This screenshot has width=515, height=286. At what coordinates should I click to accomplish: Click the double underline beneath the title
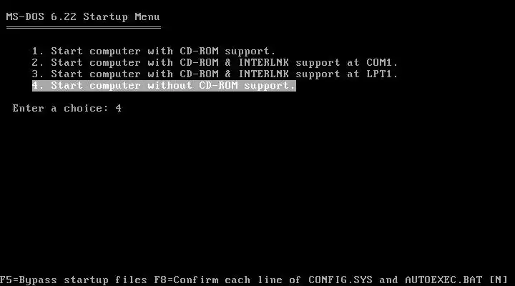pos(84,28)
